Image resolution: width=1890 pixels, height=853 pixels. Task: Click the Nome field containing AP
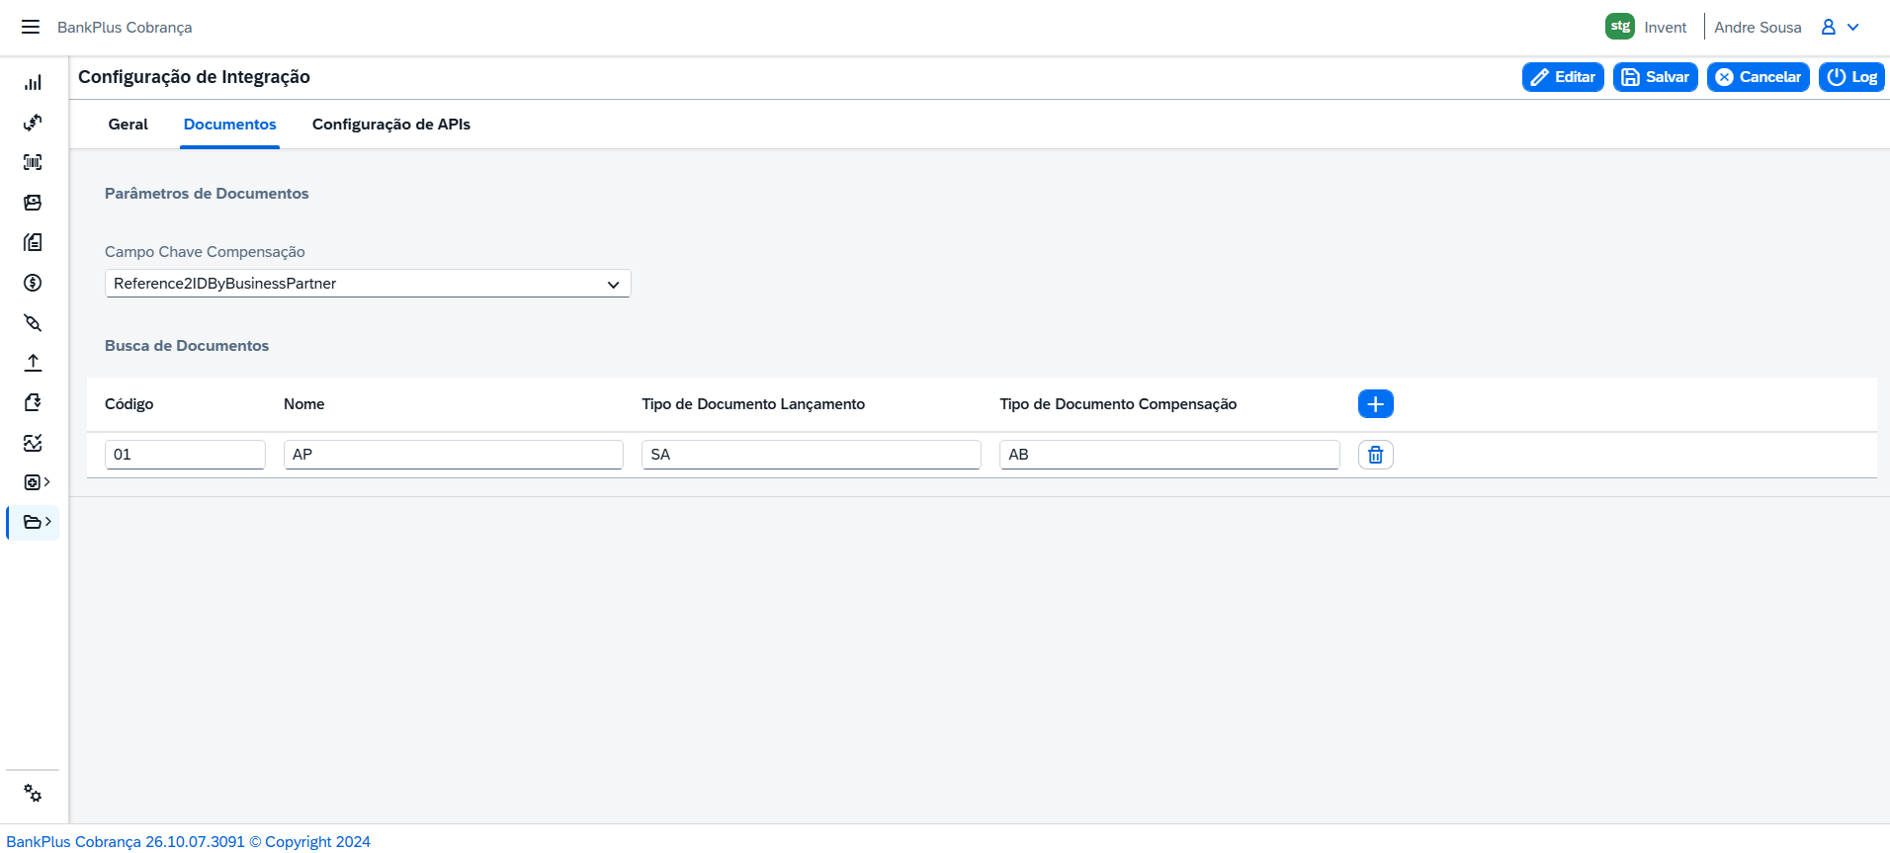pyautogui.click(x=454, y=455)
